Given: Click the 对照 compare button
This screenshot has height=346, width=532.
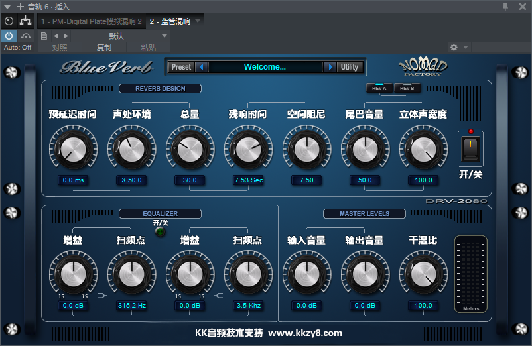Looking at the screenshot, I should (x=60, y=48).
